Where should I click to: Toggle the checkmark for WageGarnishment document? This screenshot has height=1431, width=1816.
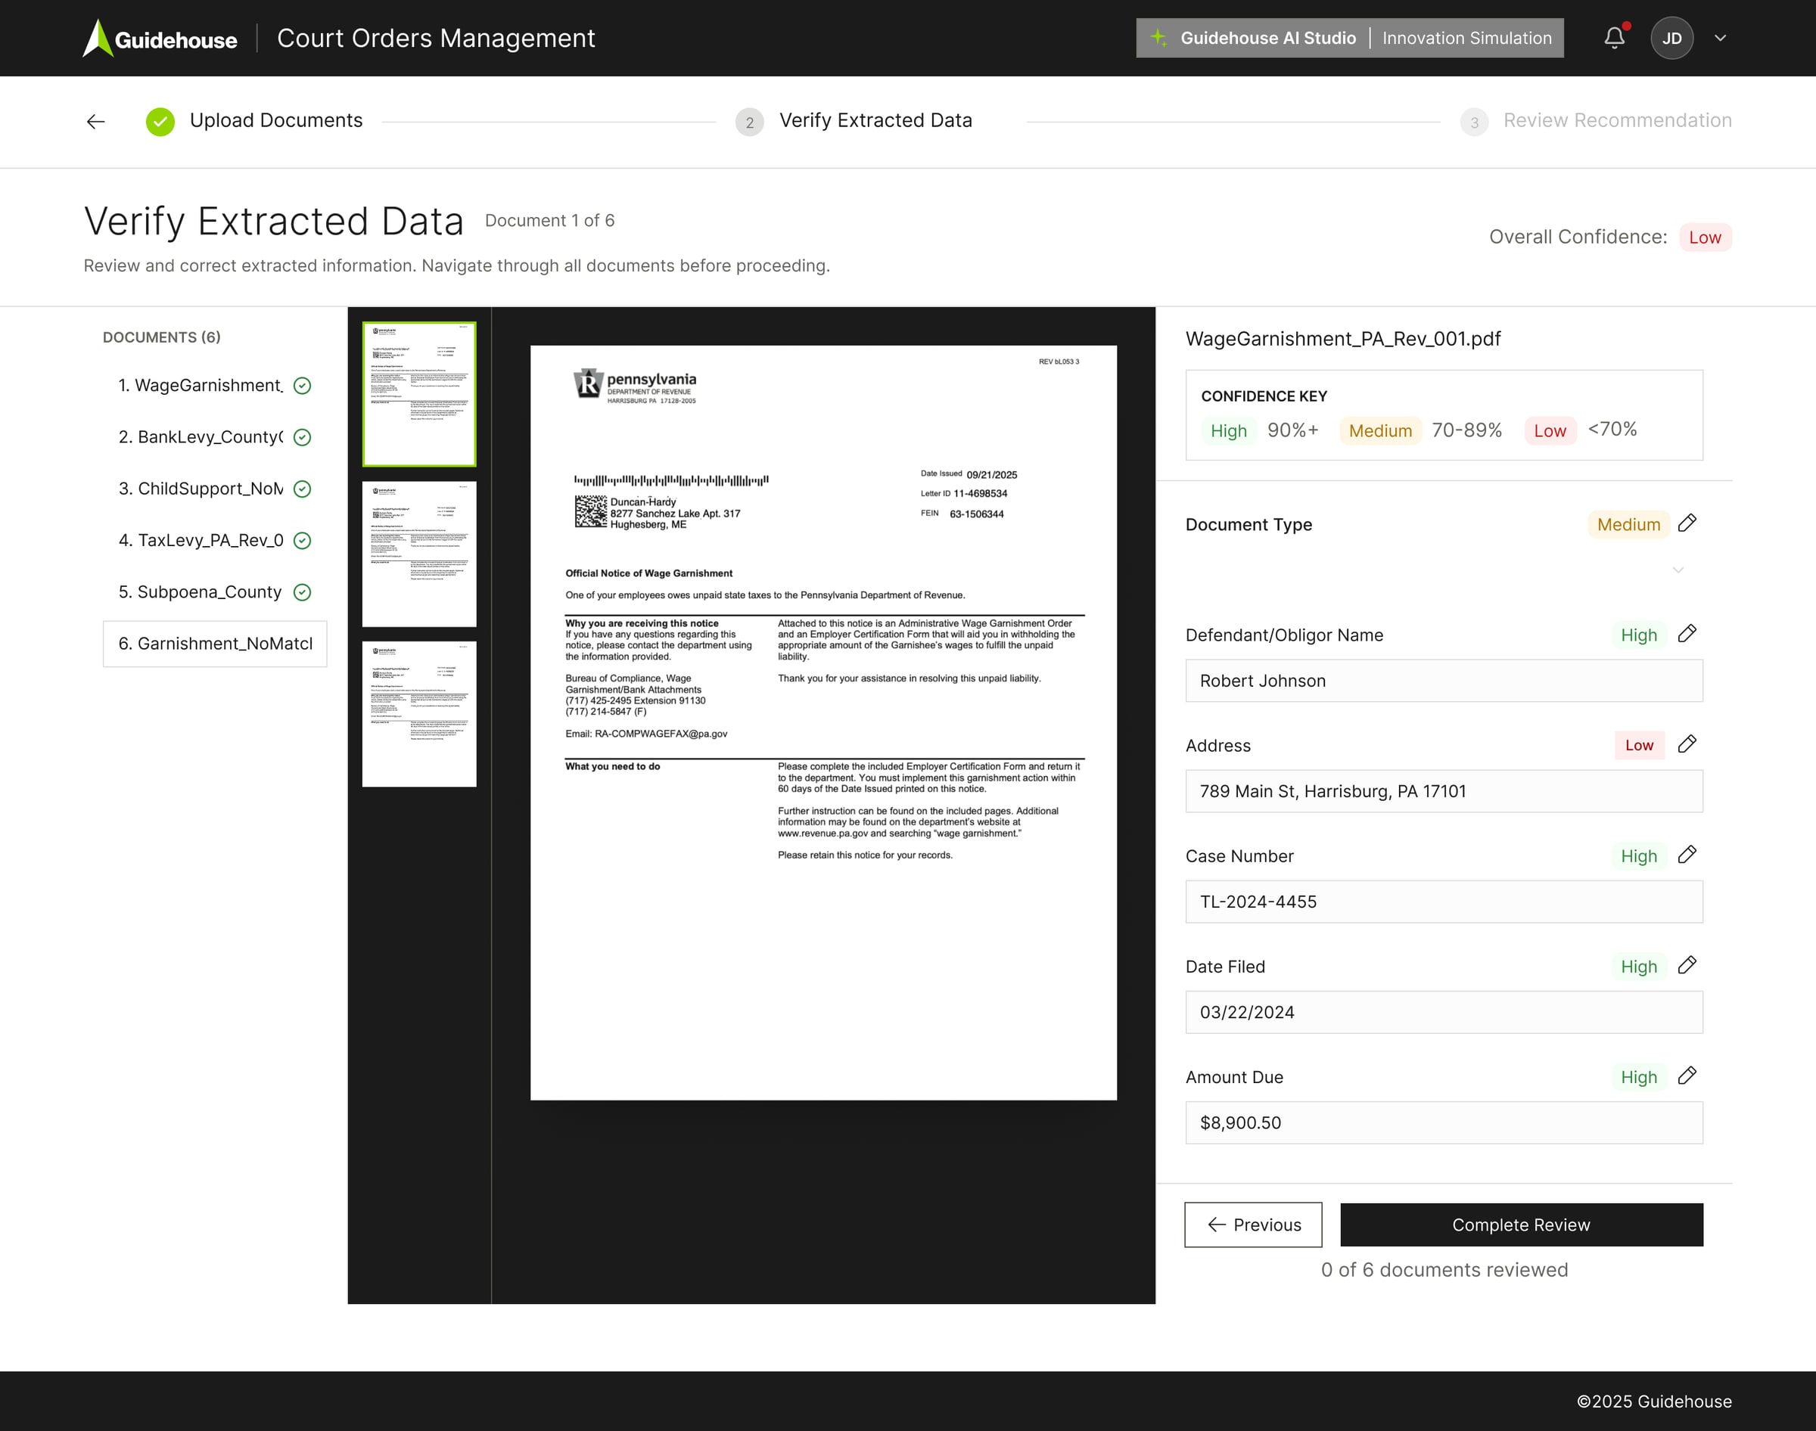(x=301, y=386)
